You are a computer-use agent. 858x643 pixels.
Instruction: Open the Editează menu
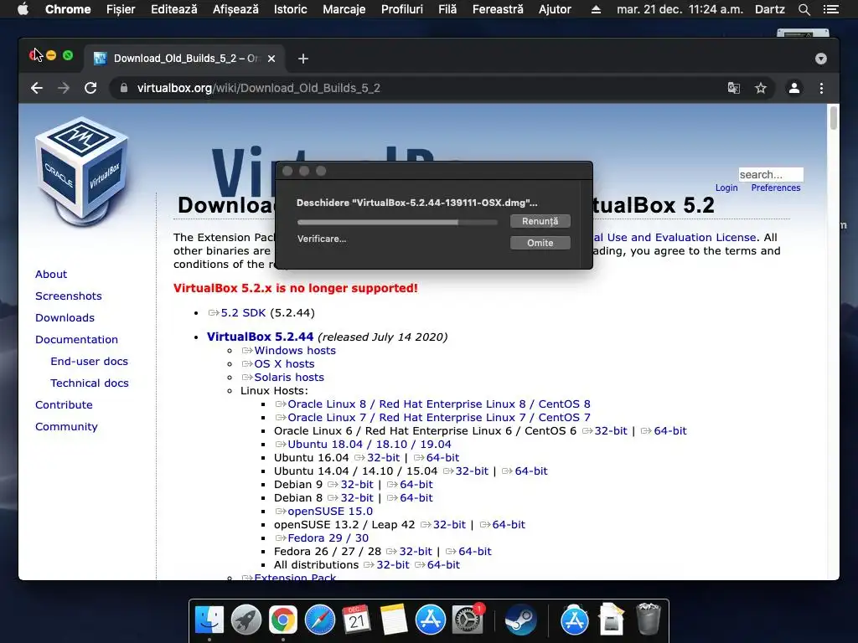pyautogui.click(x=174, y=9)
